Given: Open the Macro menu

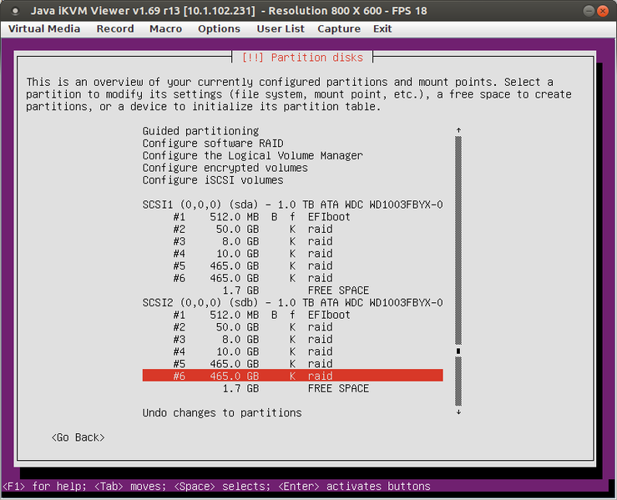Looking at the screenshot, I should point(165,28).
